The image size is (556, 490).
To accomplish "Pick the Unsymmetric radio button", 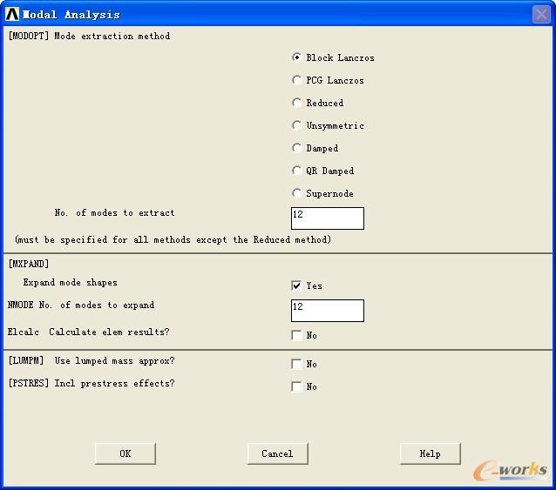I will pyautogui.click(x=297, y=125).
